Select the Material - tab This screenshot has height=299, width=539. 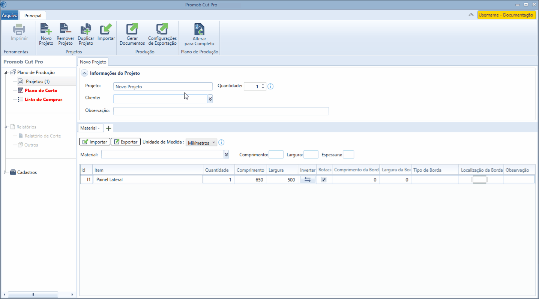[90, 128]
